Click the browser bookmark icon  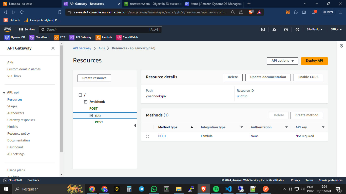[x=60, y=12]
